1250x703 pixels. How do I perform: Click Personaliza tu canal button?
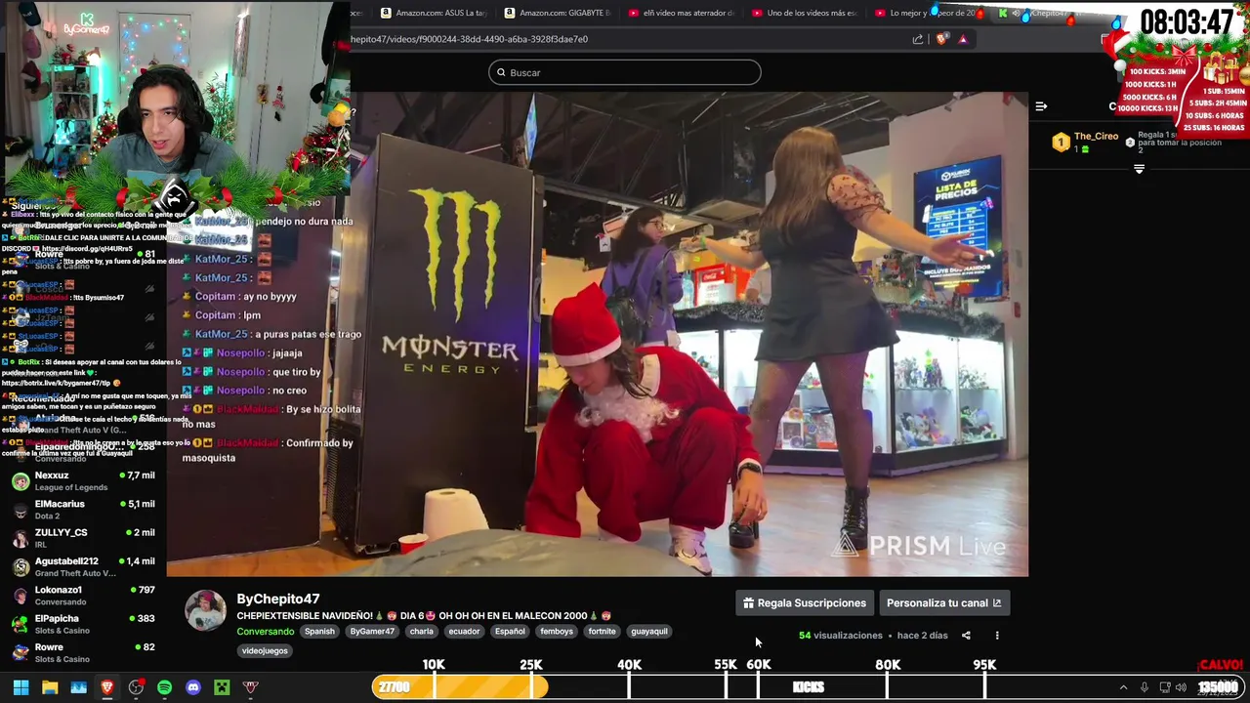(x=944, y=603)
